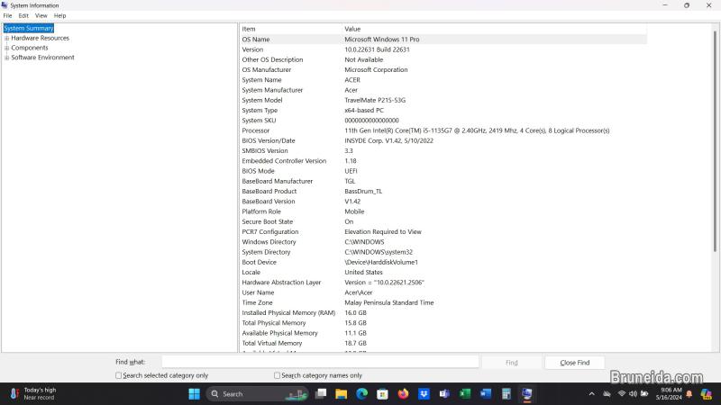Open the File menu
The width and height of the screenshot is (721, 405).
click(x=8, y=15)
